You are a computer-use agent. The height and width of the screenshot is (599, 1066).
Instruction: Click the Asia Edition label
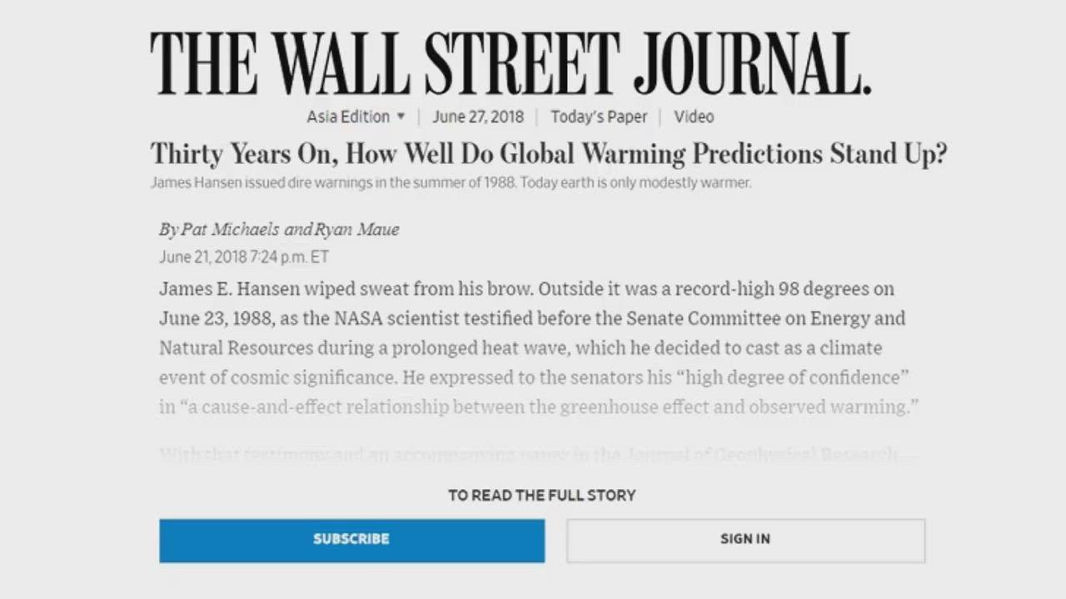click(348, 116)
